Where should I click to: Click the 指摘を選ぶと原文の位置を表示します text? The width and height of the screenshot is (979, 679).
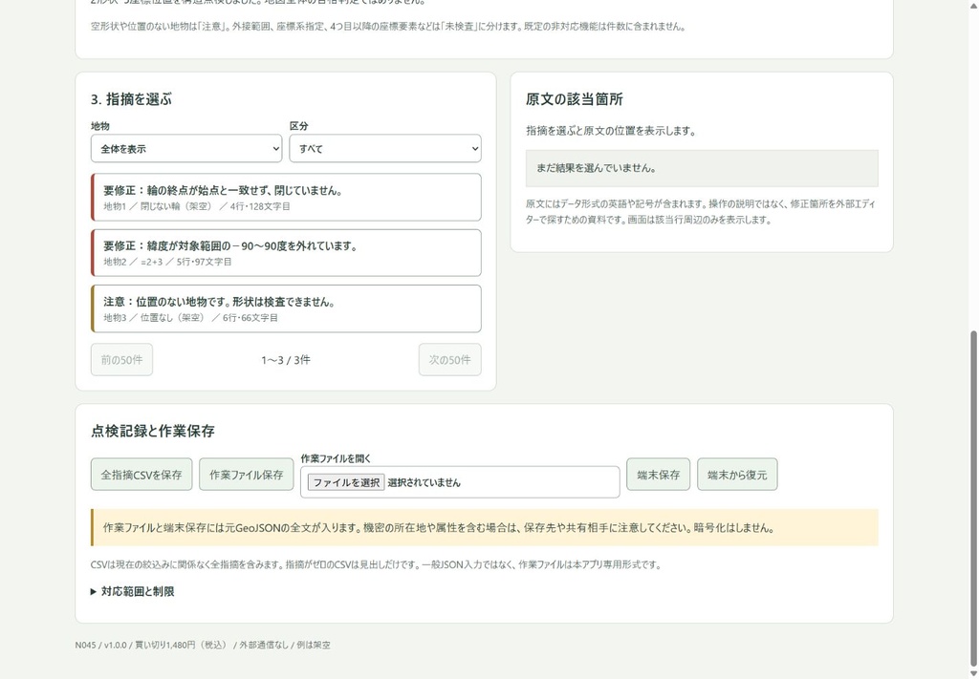611,131
